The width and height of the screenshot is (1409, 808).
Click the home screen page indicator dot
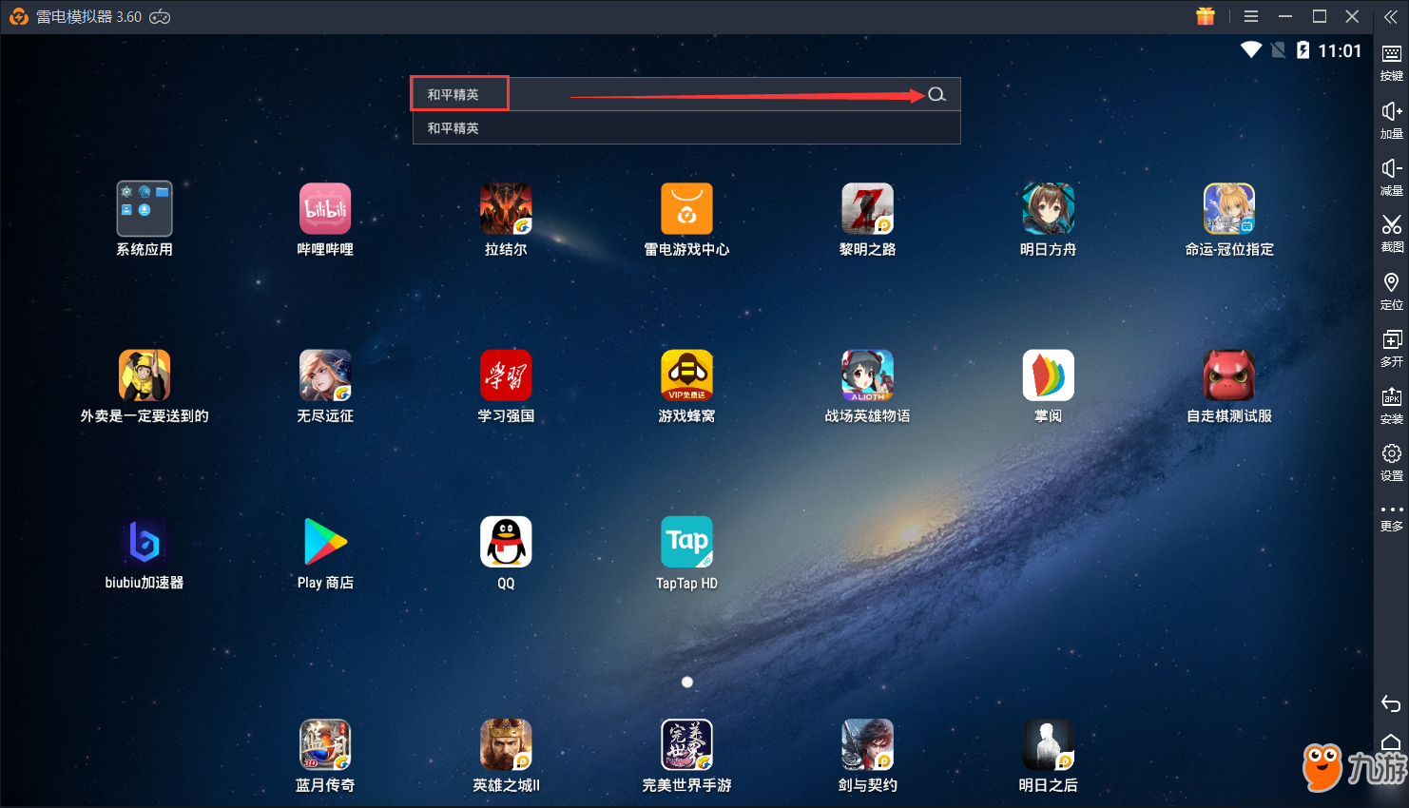[x=687, y=682]
